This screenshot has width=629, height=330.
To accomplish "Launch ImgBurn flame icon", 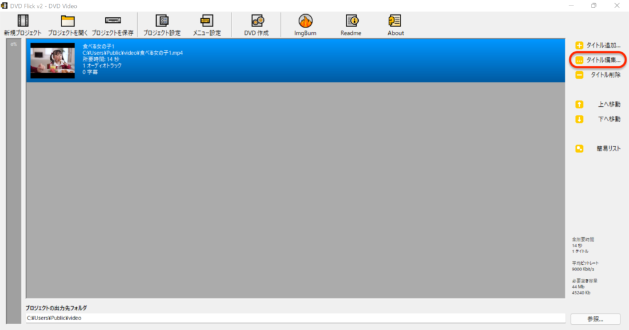I will coord(305,22).
